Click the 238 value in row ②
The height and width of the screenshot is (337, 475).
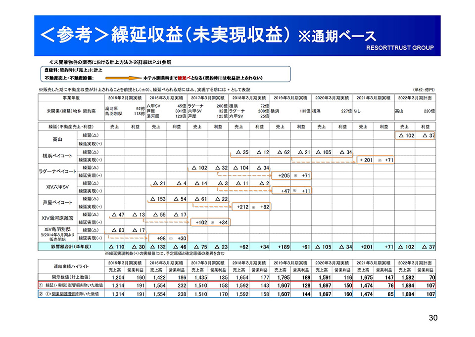pos(182,294)
